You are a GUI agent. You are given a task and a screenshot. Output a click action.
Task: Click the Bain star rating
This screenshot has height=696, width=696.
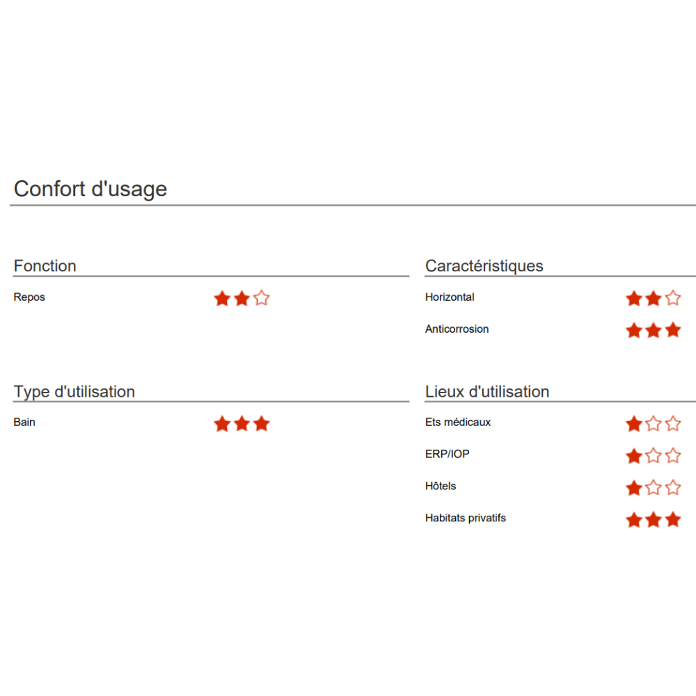point(242,423)
